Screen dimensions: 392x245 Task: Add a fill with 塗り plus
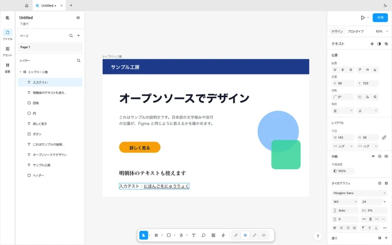coord(386,238)
